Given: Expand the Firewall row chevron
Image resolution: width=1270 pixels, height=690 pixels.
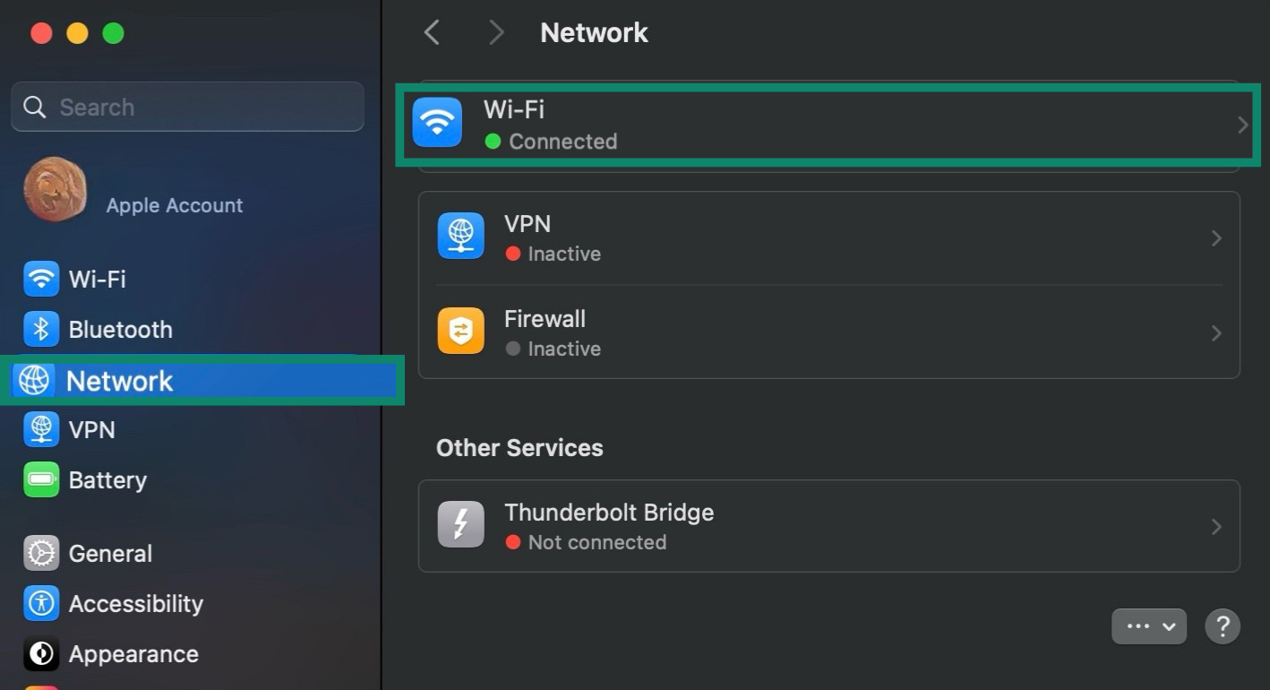Looking at the screenshot, I should pos(1215,332).
